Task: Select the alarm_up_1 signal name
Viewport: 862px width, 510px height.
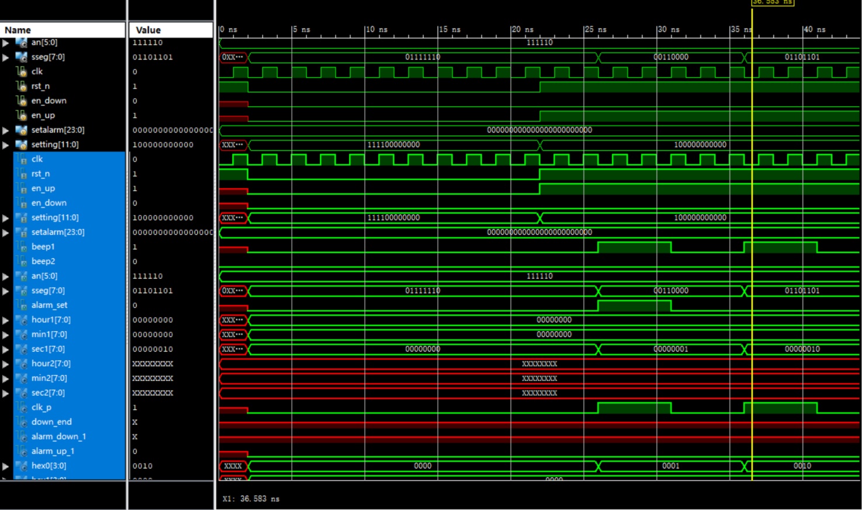Action: point(53,451)
